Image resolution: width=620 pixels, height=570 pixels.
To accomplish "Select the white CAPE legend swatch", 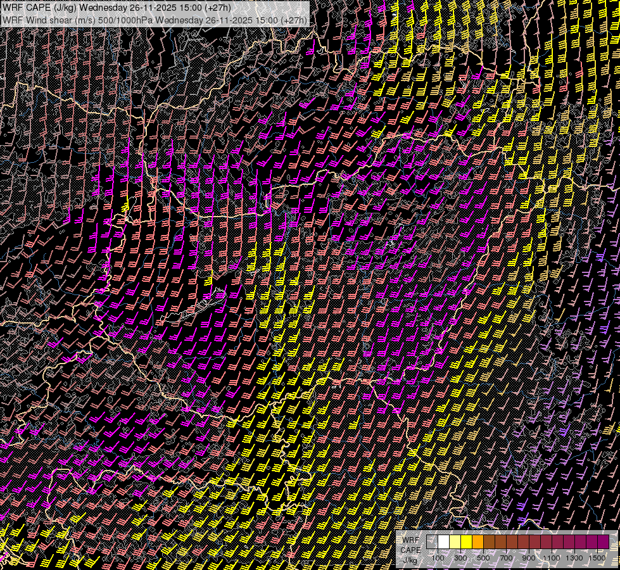I will tap(444, 541).
